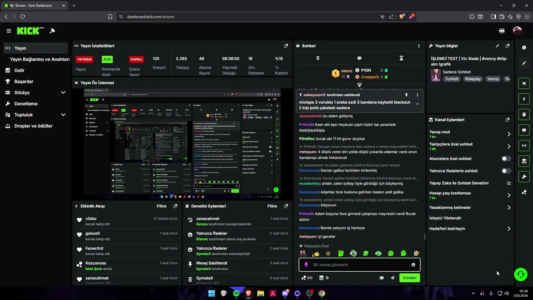The image size is (533, 300).
Task: Click the trash icon in chat toolbar
Action: pos(318,58)
